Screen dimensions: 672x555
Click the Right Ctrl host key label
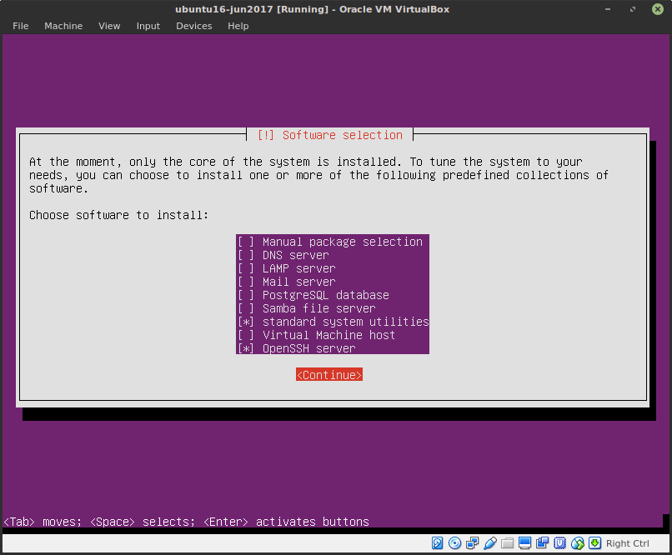(x=627, y=542)
